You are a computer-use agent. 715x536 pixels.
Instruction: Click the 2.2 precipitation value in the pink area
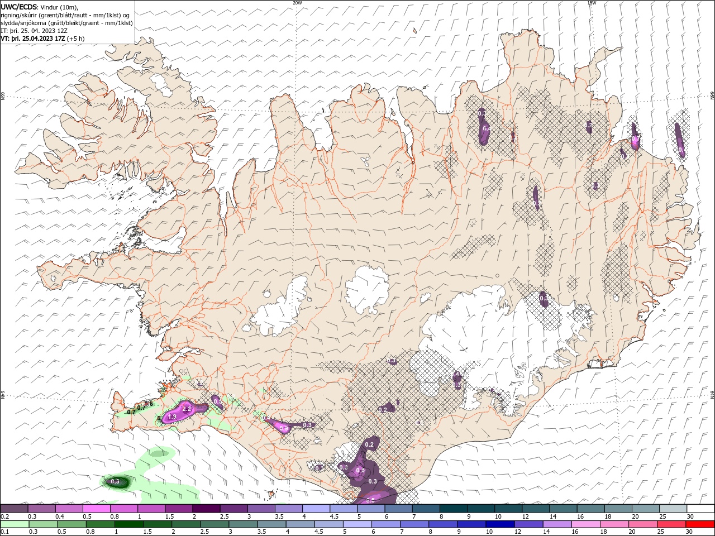click(187, 409)
